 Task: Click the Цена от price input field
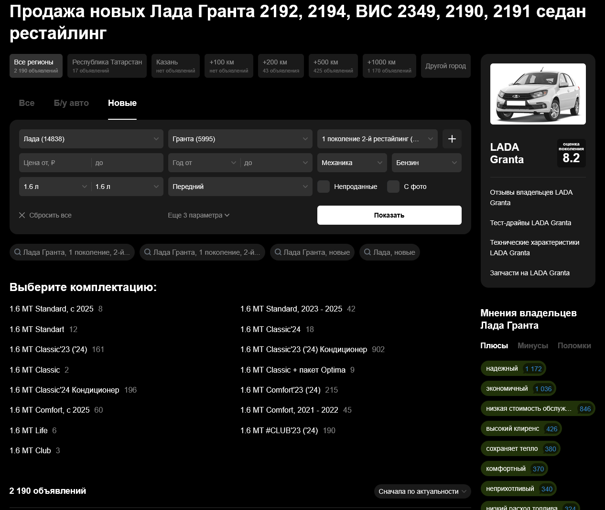pyautogui.click(x=55, y=163)
